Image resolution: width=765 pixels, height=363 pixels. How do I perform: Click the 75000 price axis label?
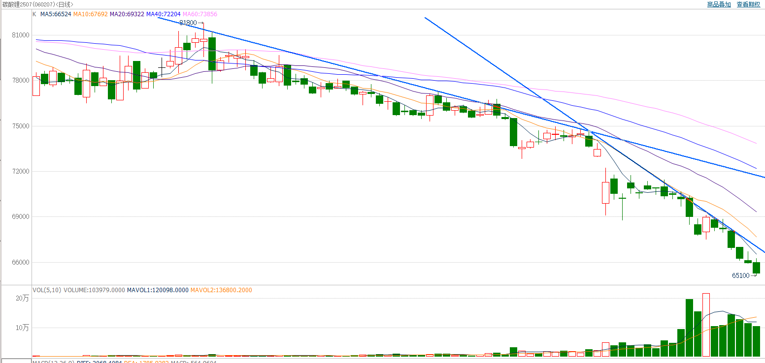pos(21,126)
